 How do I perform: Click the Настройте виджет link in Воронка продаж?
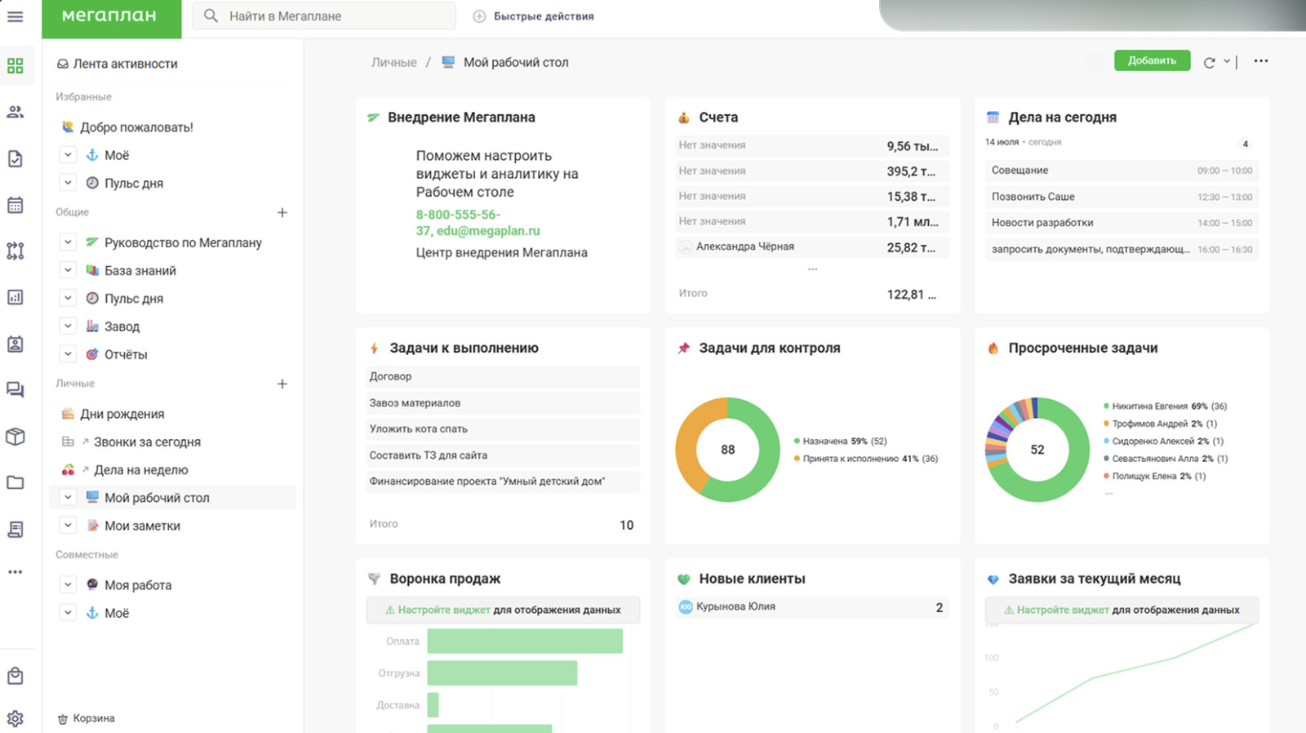443,610
